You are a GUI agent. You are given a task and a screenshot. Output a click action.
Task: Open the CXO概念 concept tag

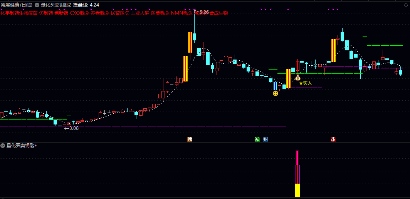(x=79, y=13)
